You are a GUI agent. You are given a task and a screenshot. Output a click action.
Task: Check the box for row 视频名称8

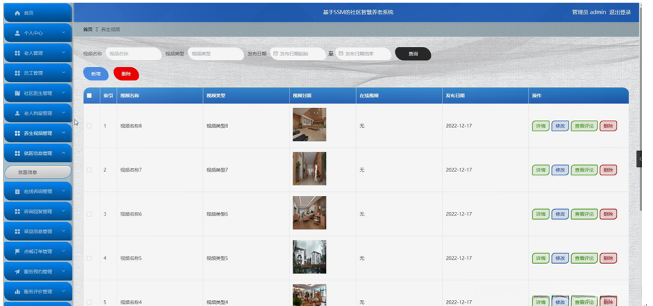(89, 126)
